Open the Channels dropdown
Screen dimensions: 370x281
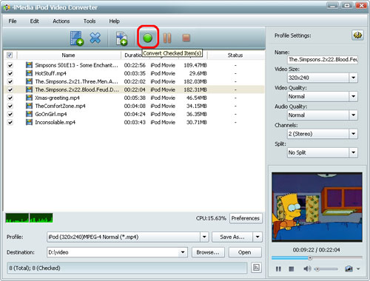353,134
